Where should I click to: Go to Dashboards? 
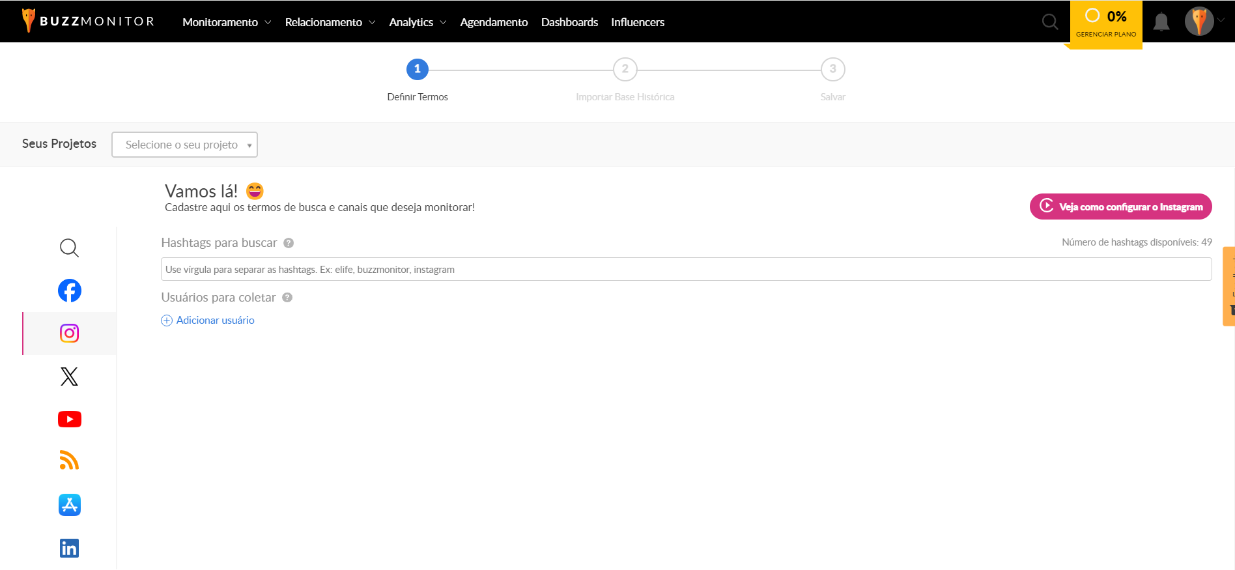569,22
